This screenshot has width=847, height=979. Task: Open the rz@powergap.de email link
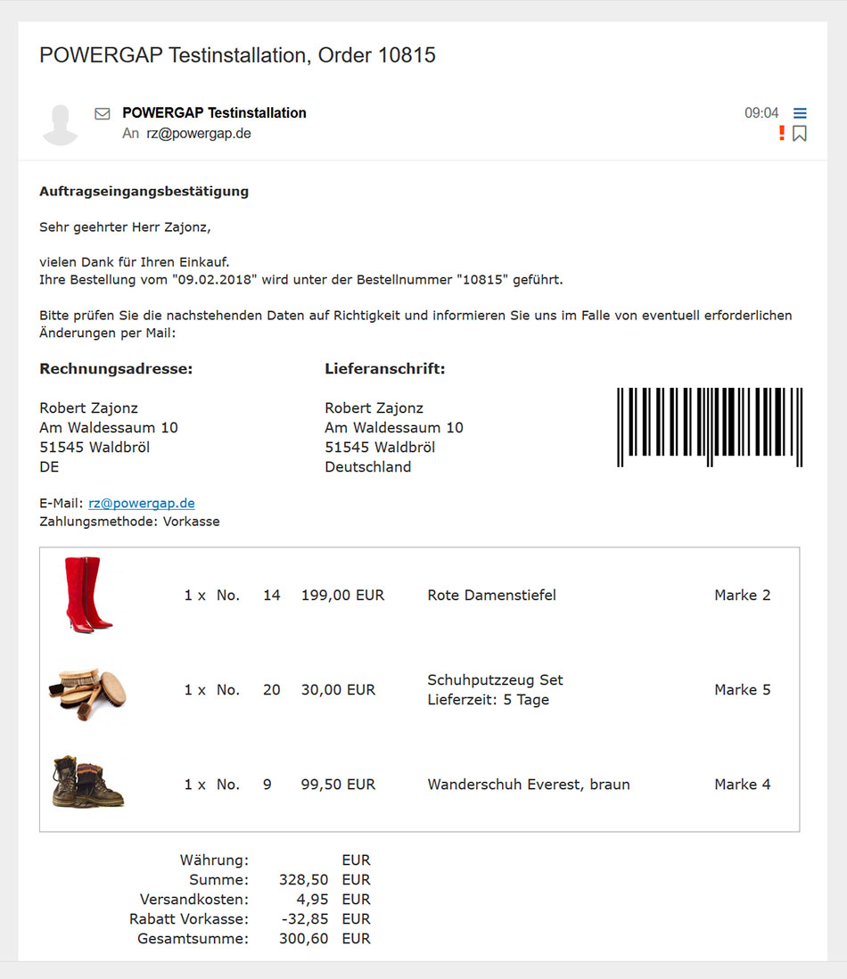[x=142, y=503]
